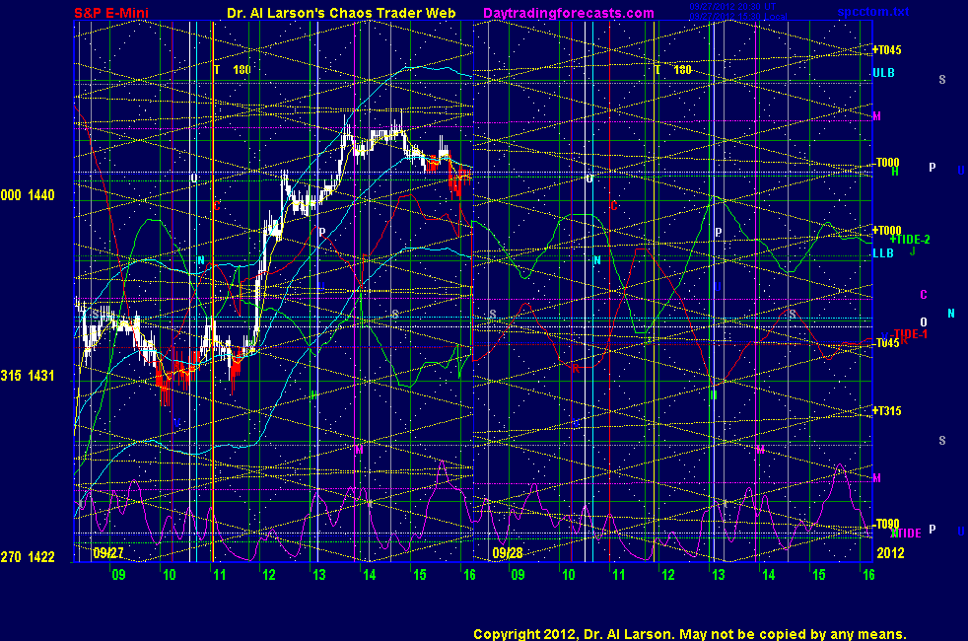
Task: Click the 10 hour label of 09/28 session
Action: pyautogui.click(x=568, y=575)
